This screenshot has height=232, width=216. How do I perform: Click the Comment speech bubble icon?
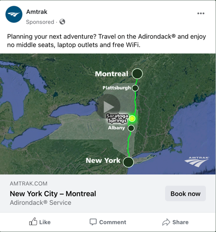pos(93,222)
